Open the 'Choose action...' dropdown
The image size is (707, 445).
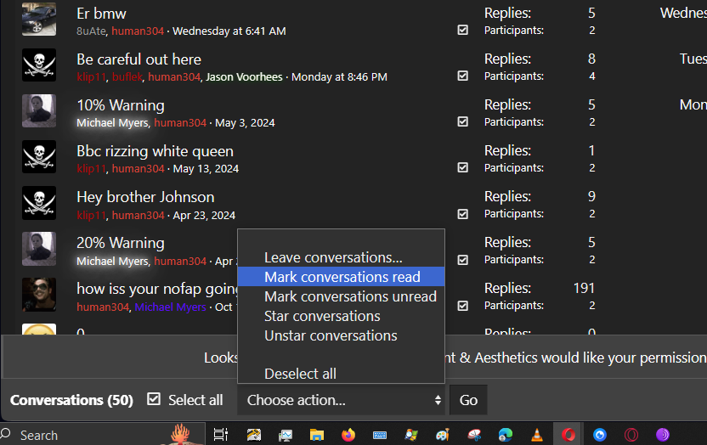pyautogui.click(x=342, y=400)
